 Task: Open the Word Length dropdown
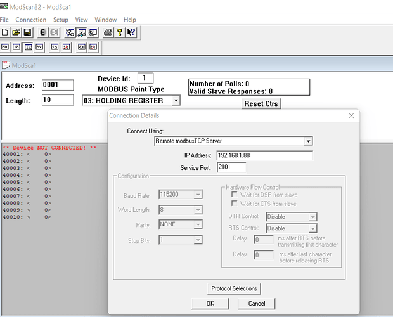[x=198, y=210]
